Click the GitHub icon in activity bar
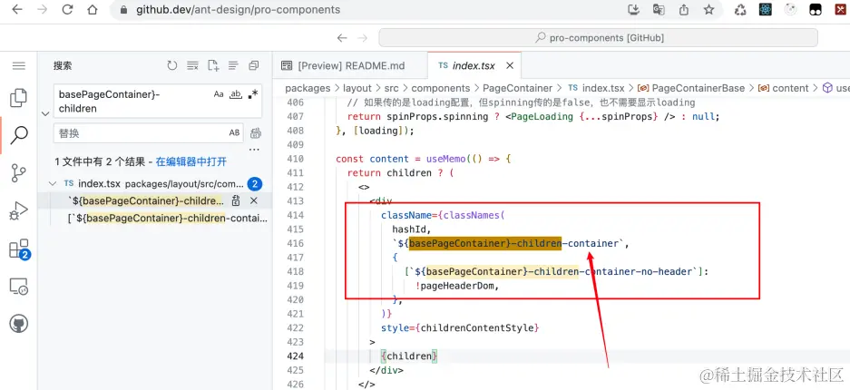Viewport: 850px width, 390px height. tap(19, 324)
